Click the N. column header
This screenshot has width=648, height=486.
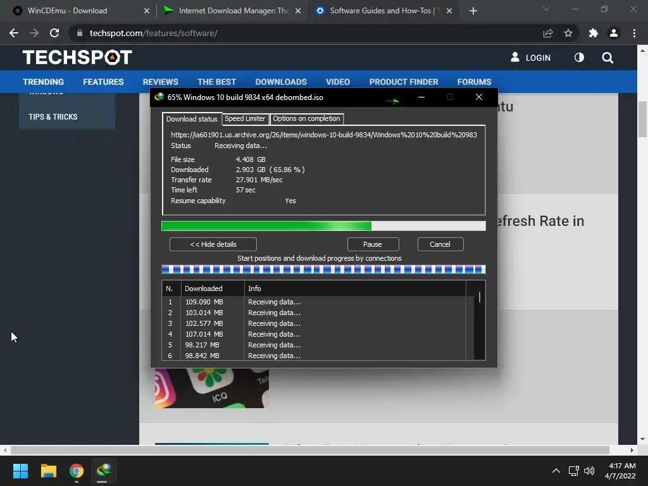tap(171, 289)
